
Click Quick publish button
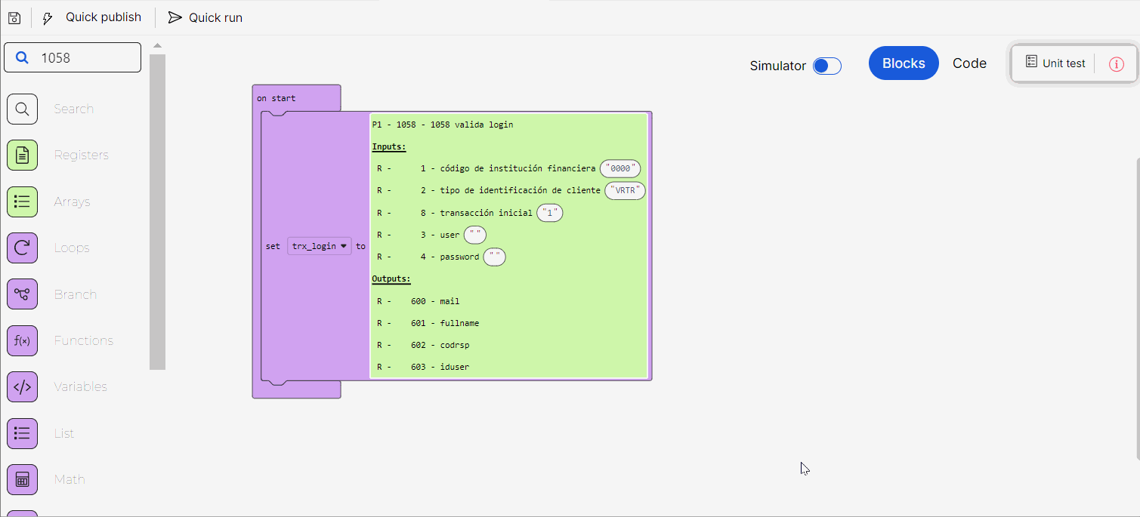[x=92, y=17]
